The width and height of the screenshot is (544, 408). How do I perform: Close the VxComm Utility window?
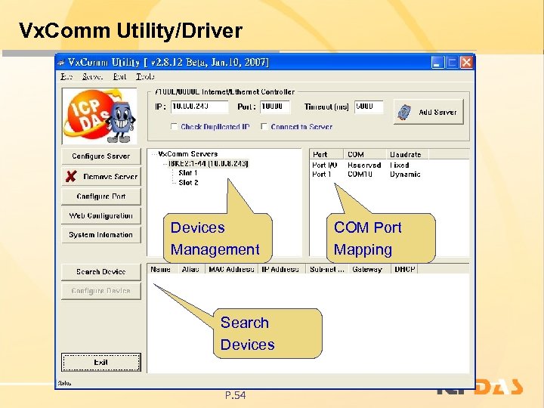(x=466, y=63)
